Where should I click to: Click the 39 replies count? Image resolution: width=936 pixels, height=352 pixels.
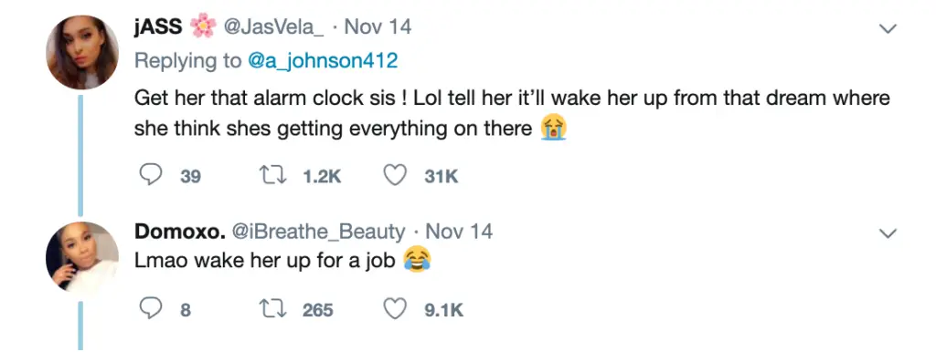pyautogui.click(x=190, y=176)
